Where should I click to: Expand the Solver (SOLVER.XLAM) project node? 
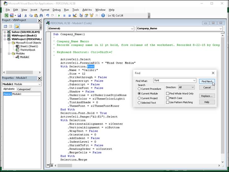pos(5,32)
